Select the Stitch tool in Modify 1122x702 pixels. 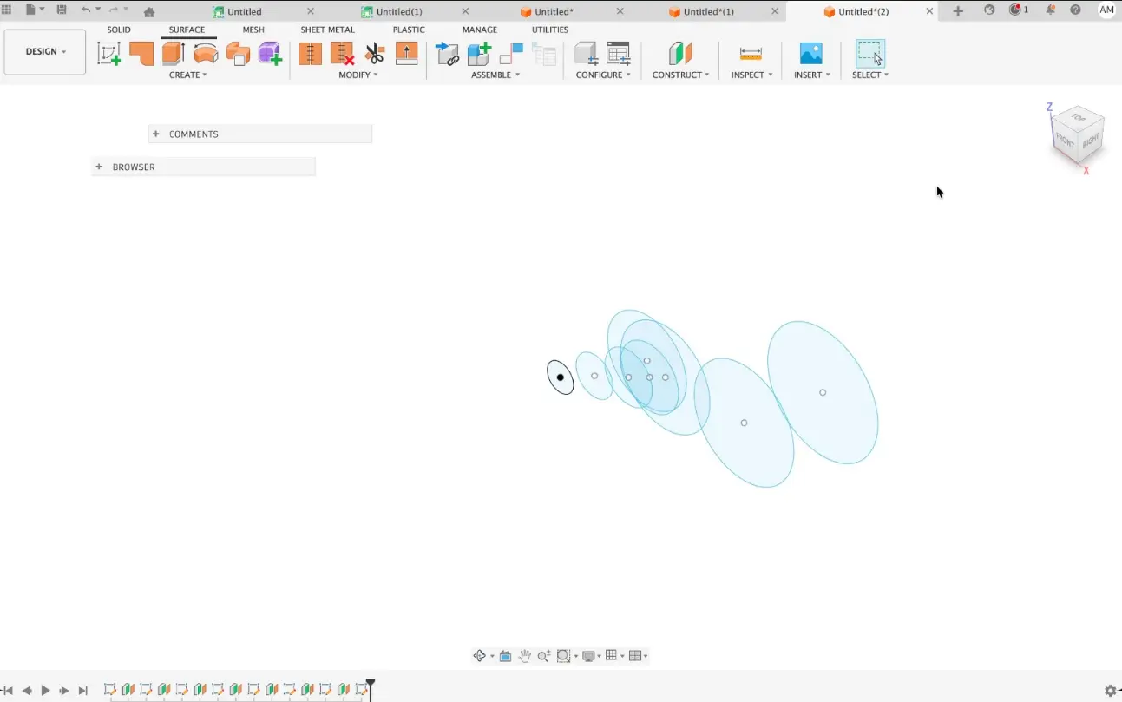310,54
